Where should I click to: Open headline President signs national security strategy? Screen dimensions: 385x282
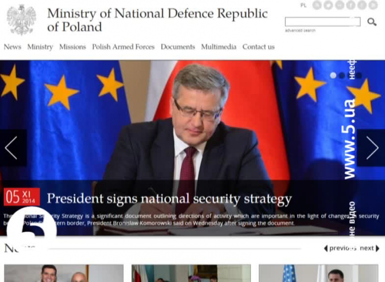coord(169,198)
